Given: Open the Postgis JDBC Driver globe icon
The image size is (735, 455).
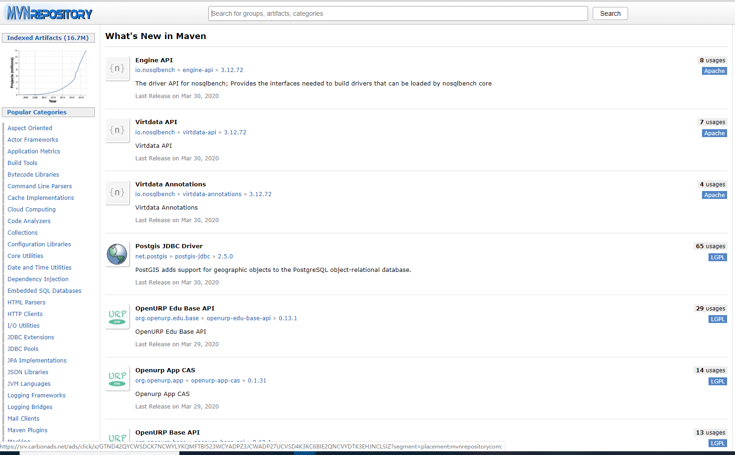Looking at the screenshot, I should pyautogui.click(x=117, y=255).
